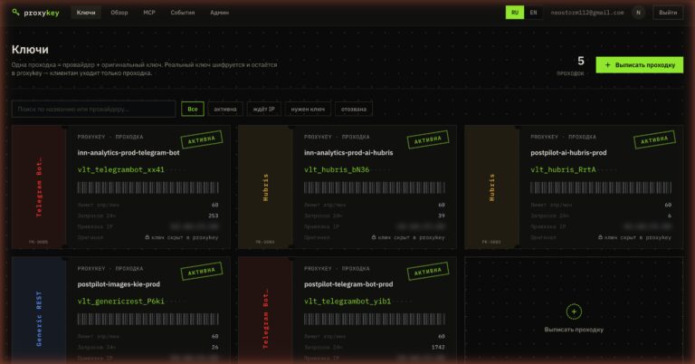The height and width of the screenshot is (364, 695).
Task: Click the АКТИВНА stamp on inn-analytics-prod-ai-hubris
Action: click(x=428, y=139)
